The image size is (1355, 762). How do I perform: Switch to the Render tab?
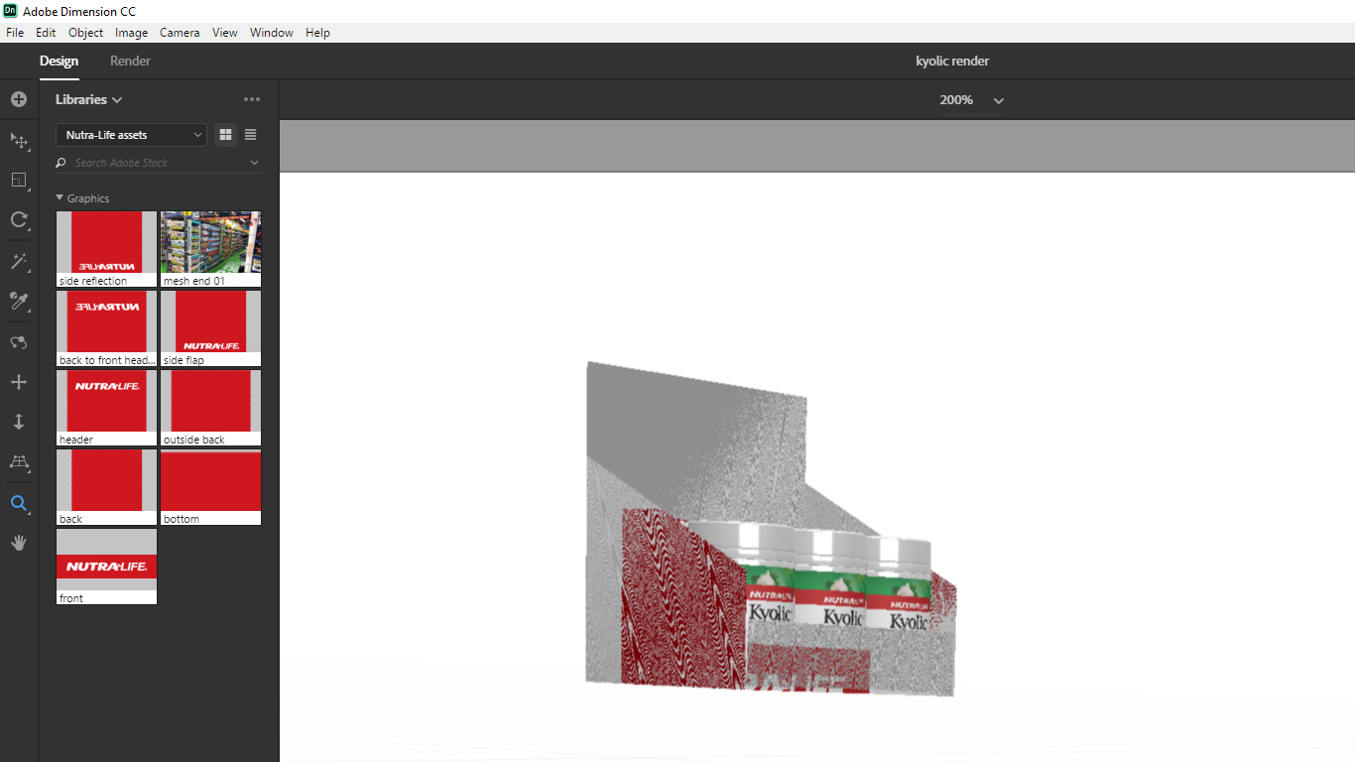130,61
